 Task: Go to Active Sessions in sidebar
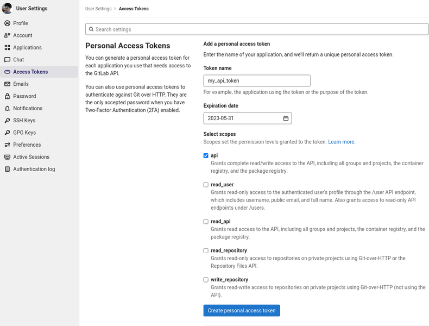(x=31, y=157)
